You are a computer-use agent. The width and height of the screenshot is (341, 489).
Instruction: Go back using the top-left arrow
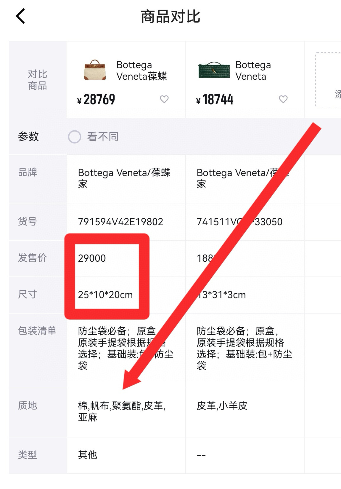point(20,16)
